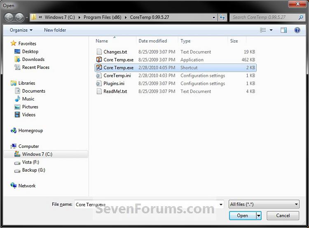Image resolution: width=309 pixels, height=228 pixels.
Task: Select Homegroup in navigation pane
Action: tap(30, 130)
